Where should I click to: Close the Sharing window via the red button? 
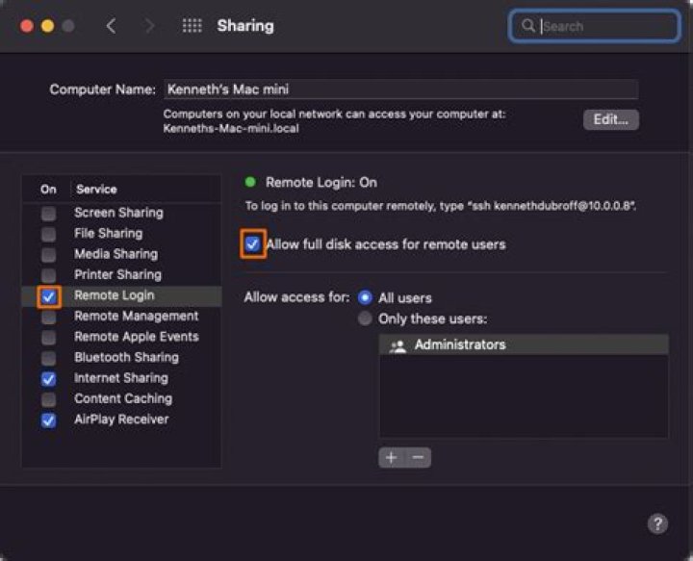[x=27, y=26]
